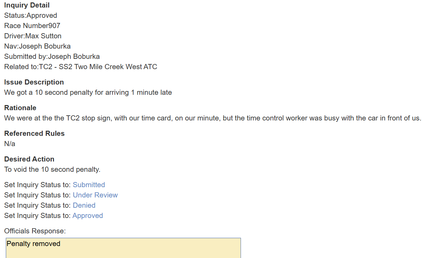Select the Approved status link
The height and width of the screenshot is (258, 433).
(87, 216)
